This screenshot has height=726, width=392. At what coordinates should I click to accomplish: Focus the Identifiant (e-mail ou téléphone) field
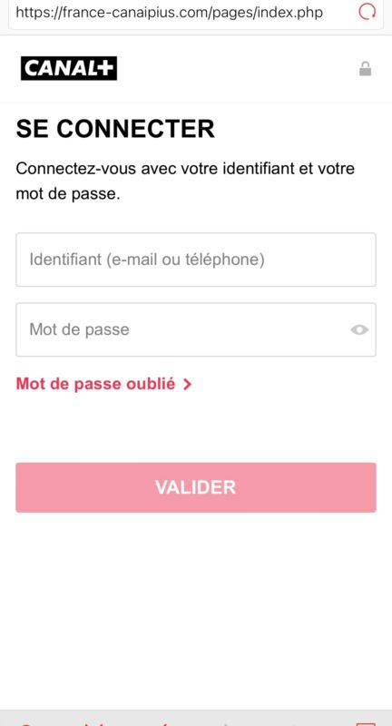196,260
